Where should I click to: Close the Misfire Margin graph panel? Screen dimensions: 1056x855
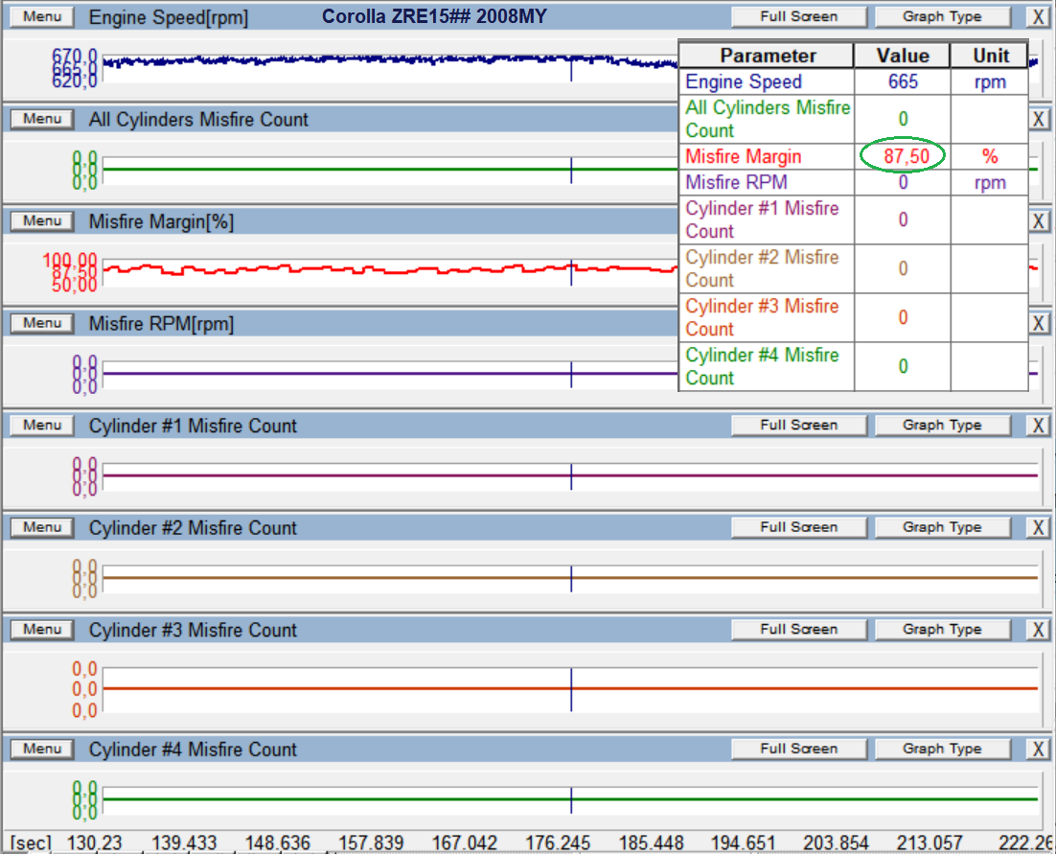pos(1039,221)
